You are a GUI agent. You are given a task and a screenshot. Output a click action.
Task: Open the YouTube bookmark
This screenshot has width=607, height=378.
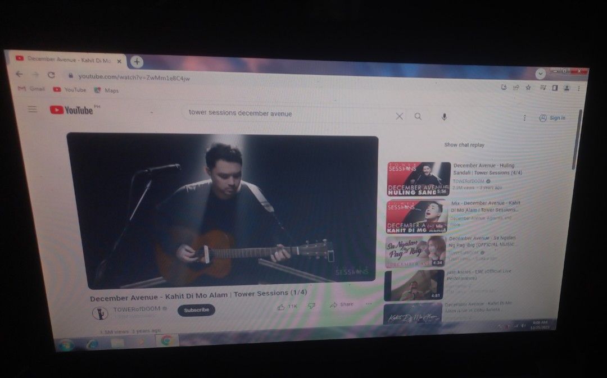click(x=70, y=89)
